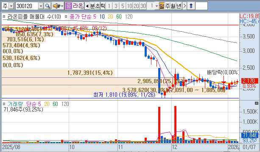The height and width of the screenshot is (152, 260).
Task: Click the 703,516(6,1%) volume profile label
Action: click(x=25, y=39)
